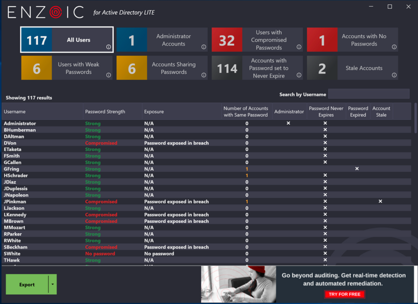Click the Account Stale mark for JPinkman
The image size is (418, 304).
[x=380, y=201]
